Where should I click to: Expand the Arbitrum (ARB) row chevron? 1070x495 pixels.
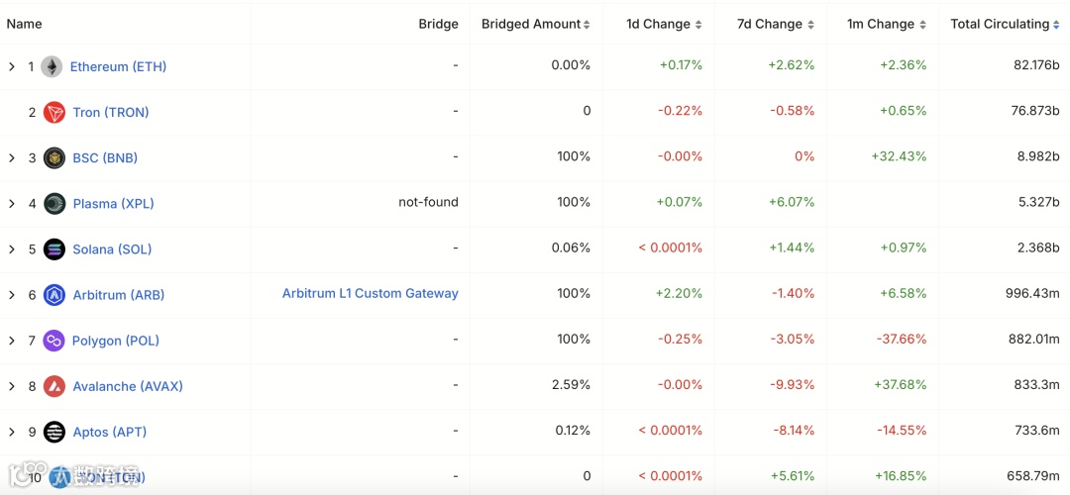click(12, 295)
